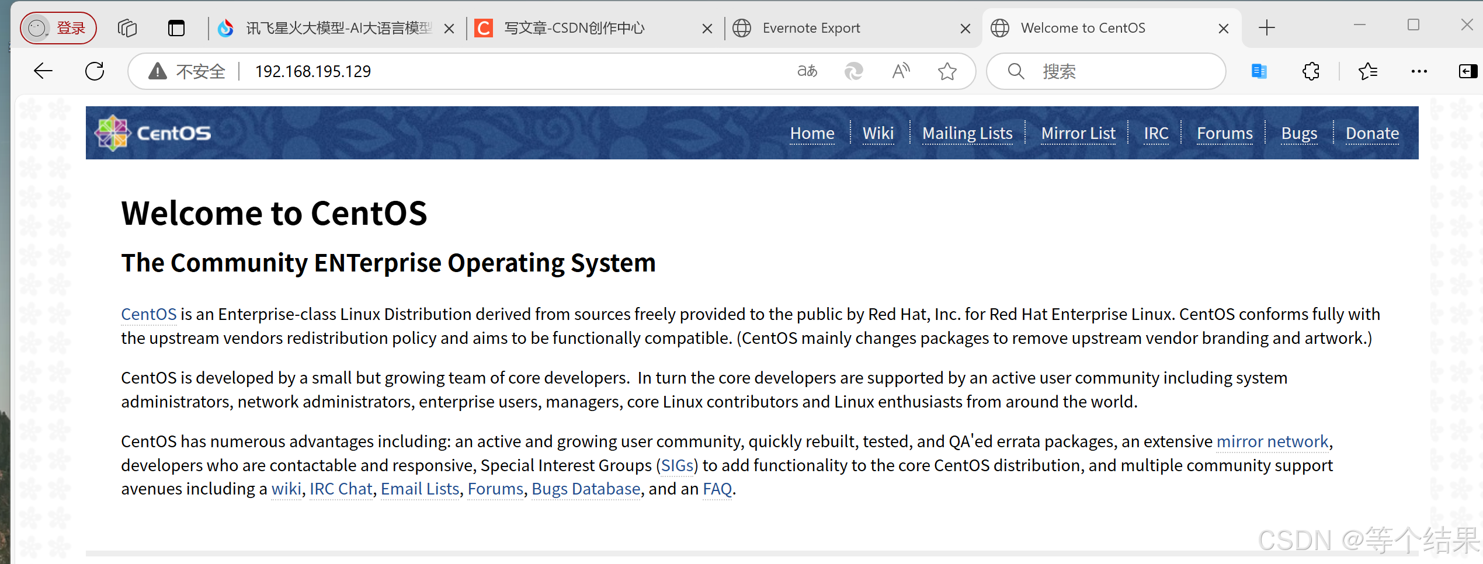Image resolution: width=1483 pixels, height=564 pixels.
Task: Close the Welcome to CentOS tab
Action: tap(1224, 28)
